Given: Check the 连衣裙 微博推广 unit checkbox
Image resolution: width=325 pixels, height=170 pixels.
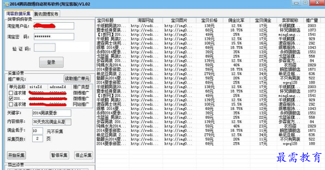Looking at the screenshot, I should click(x=11, y=93).
